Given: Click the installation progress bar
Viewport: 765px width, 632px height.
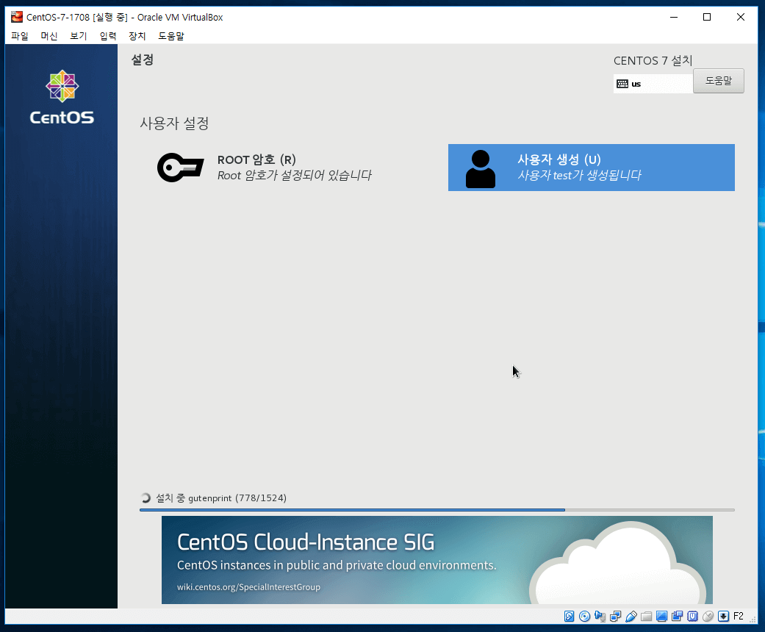Looking at the screenshot, I should point(437,509).
